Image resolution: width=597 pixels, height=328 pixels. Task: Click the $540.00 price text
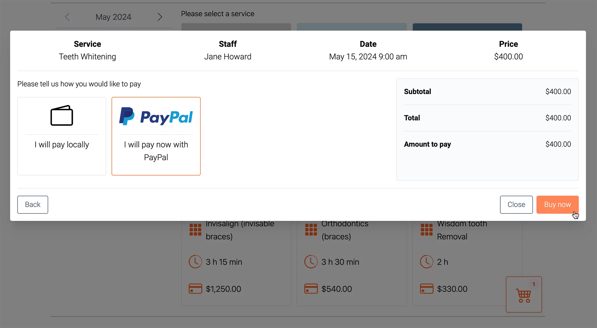337,289
